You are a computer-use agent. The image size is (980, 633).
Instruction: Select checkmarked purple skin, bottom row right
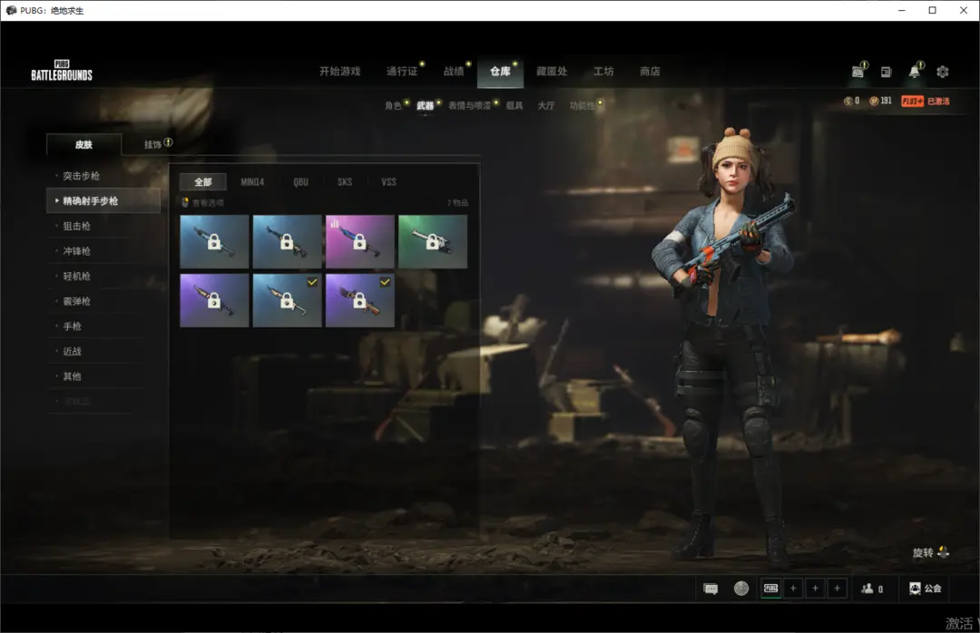[x=359, y=300]
